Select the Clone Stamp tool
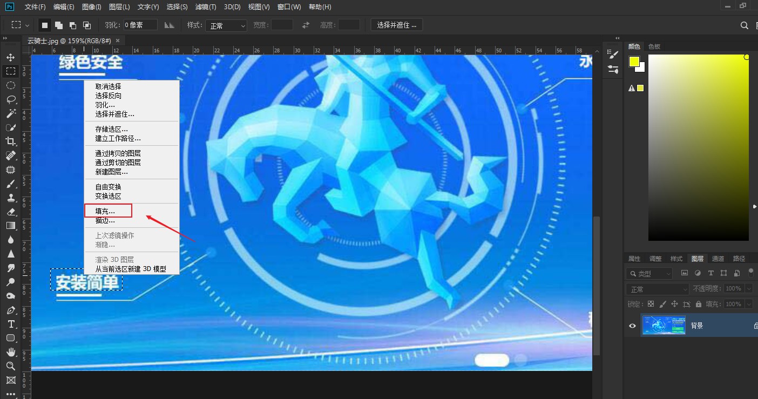 (x=10, y=198)
